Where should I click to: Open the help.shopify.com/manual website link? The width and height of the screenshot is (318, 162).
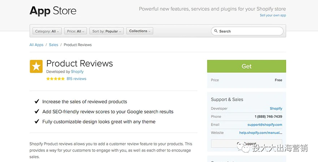(x=261, y=133)
